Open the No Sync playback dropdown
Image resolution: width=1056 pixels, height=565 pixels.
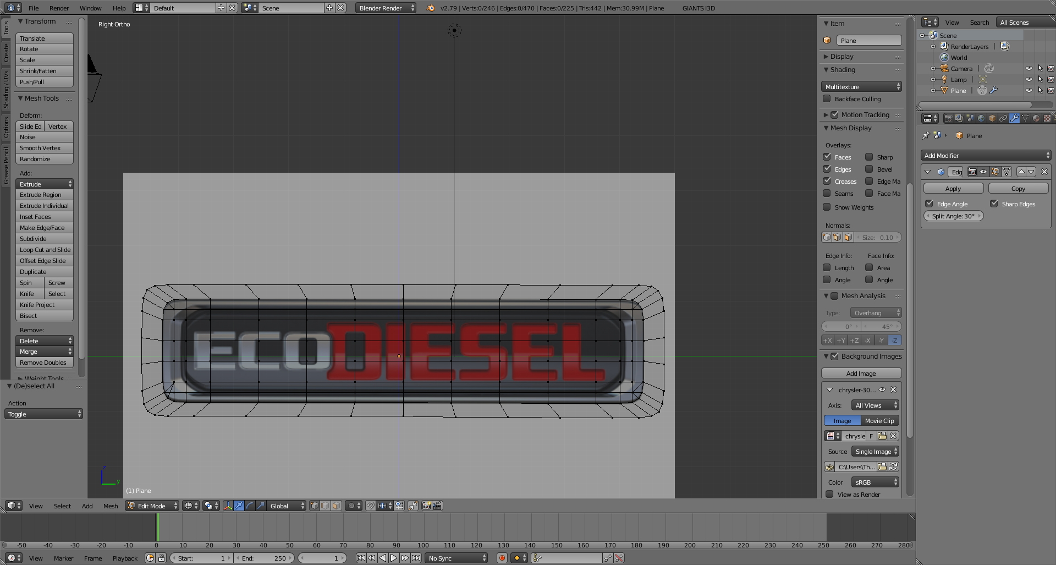[457, 558]
